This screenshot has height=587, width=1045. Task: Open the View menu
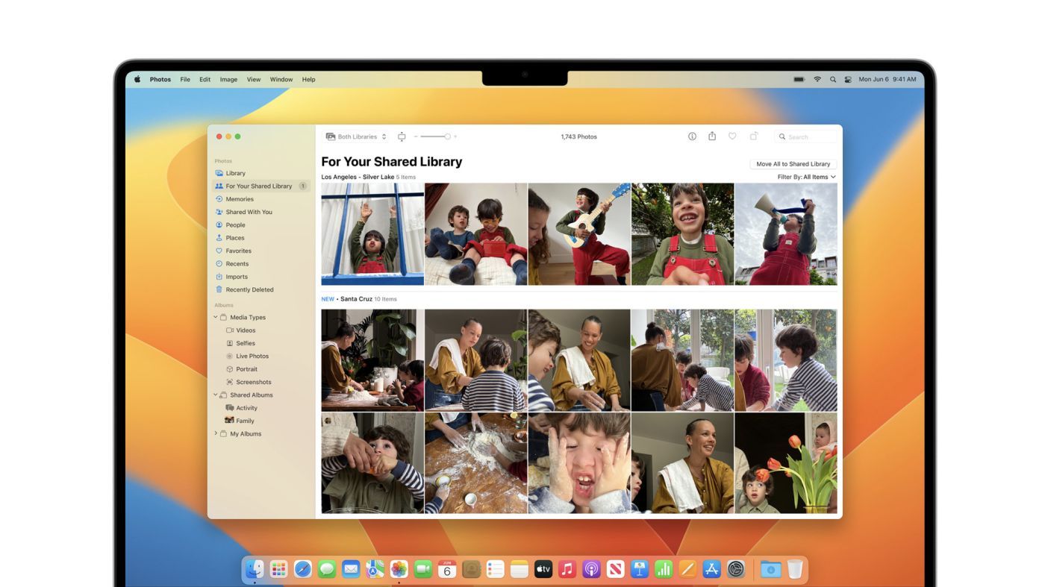[254, 79]
